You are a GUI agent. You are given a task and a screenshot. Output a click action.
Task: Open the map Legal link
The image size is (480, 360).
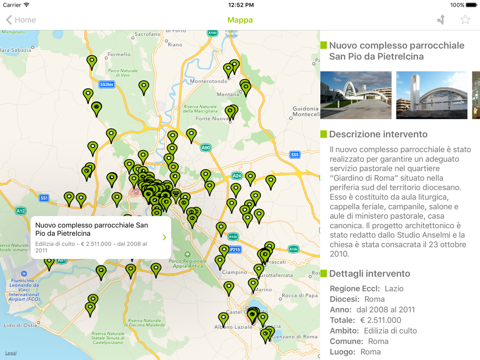point(11,353)
